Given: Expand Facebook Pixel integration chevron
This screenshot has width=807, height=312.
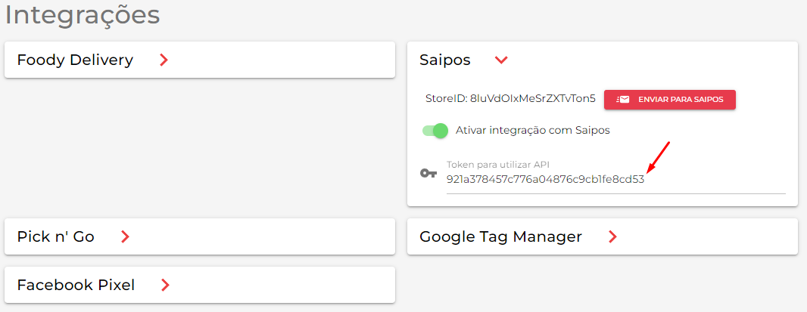Looking at the screenshot, I should pyautogui.click(x=165, y=285).
